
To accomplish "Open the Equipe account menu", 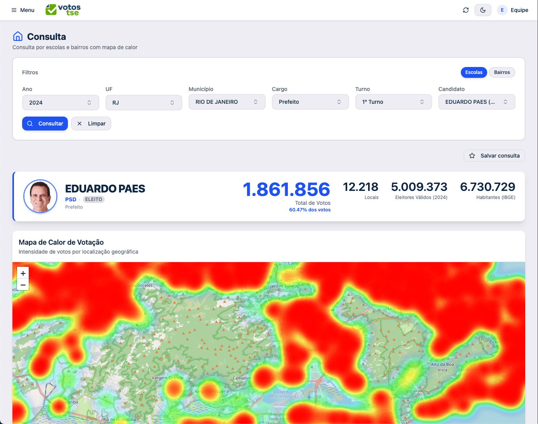I will 513,10.
